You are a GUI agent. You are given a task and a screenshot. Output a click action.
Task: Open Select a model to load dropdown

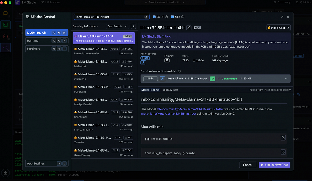coord(165,2)
